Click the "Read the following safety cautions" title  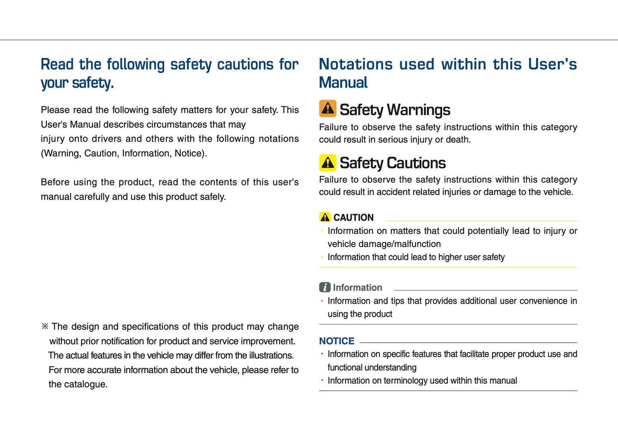coord(169,73)
